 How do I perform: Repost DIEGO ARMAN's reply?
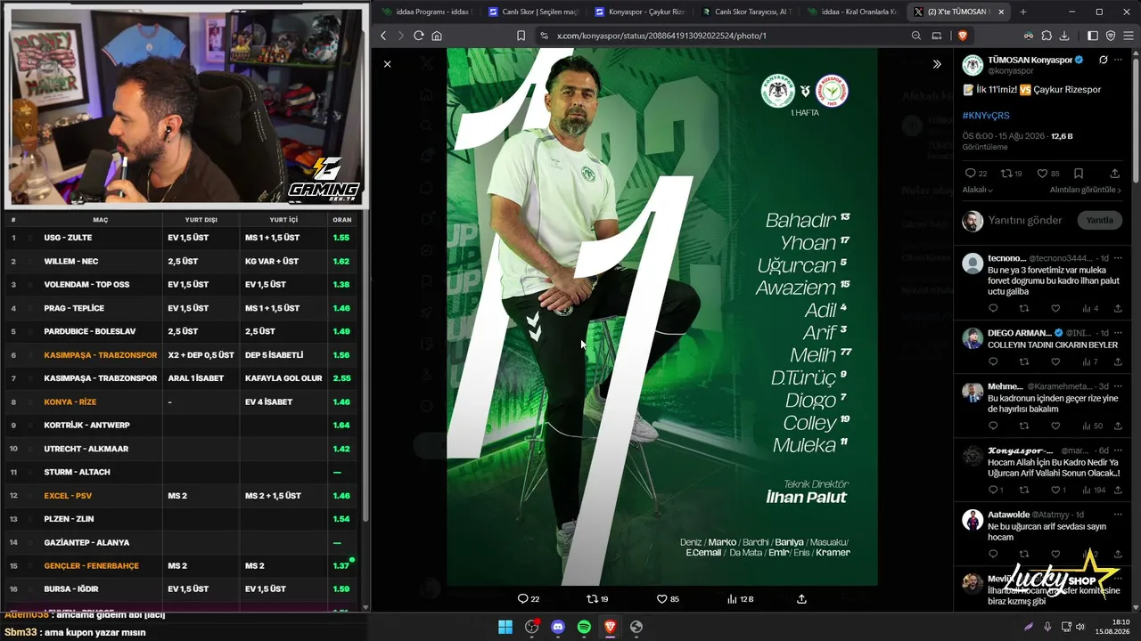[1024, 361]
